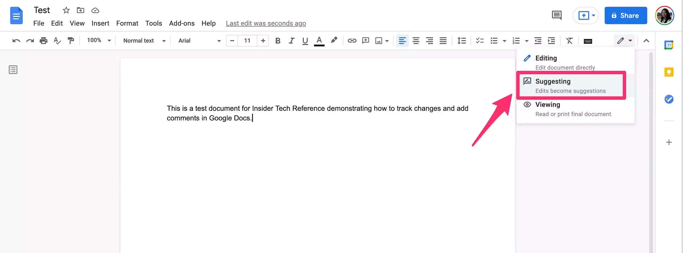Open the document outline icon
Viewport: 684px width, 253px height.
[x=13, y=70]
